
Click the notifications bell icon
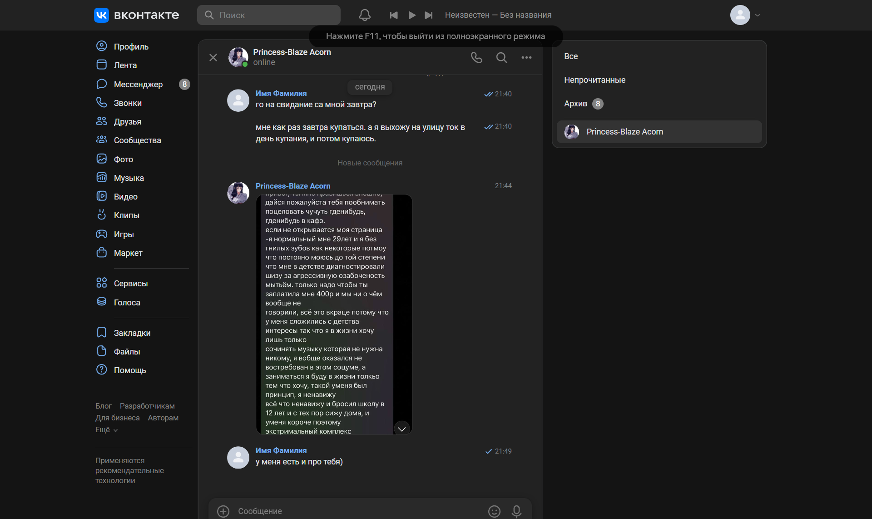365,15
